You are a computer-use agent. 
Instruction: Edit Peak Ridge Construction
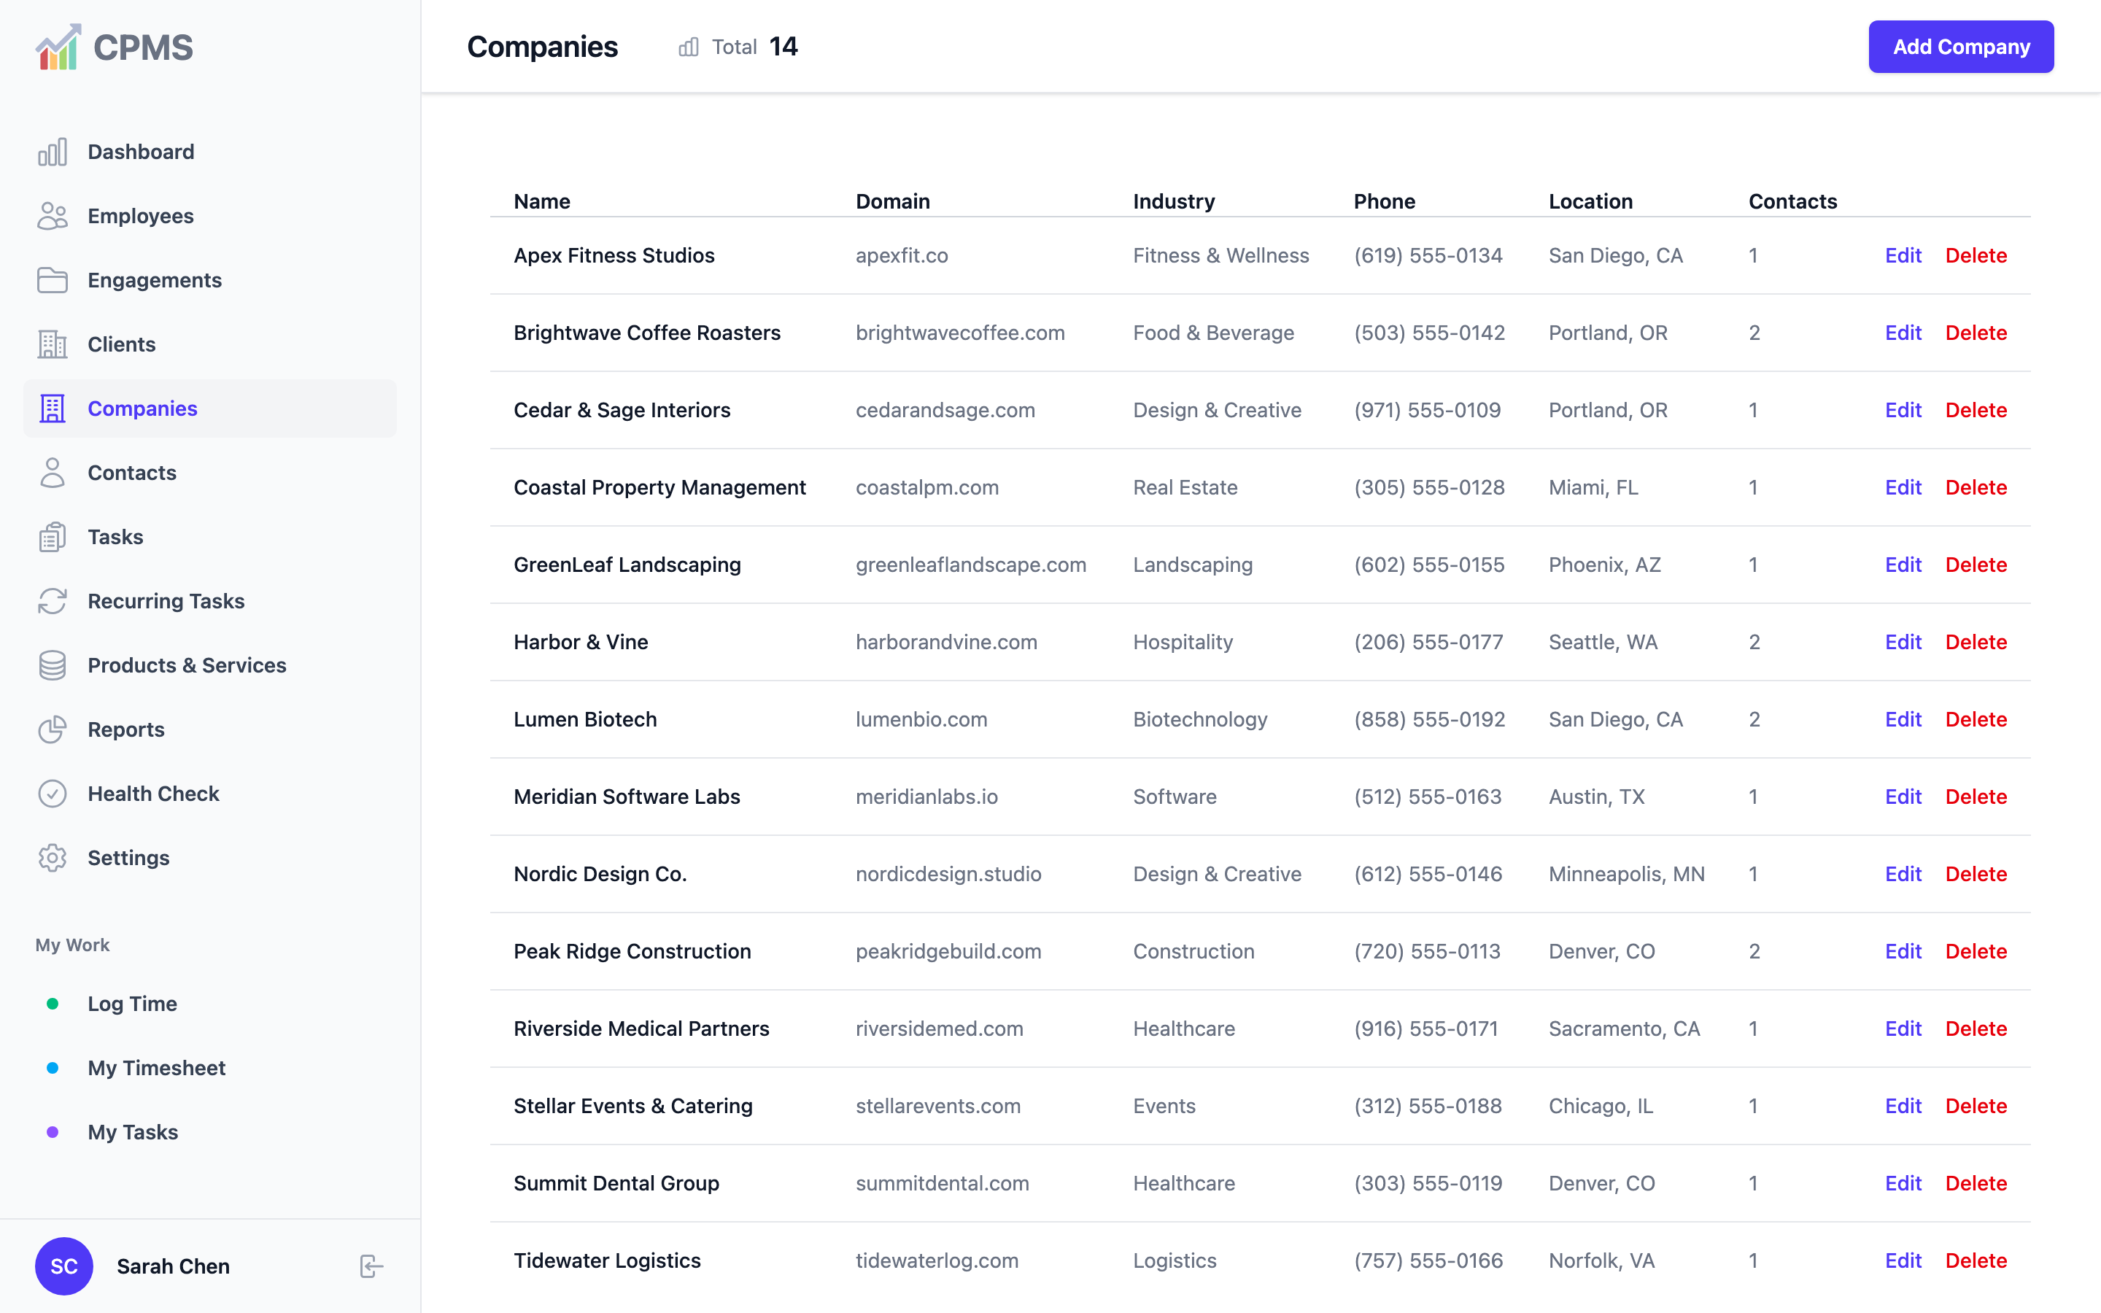click(x=1903, y=951)
